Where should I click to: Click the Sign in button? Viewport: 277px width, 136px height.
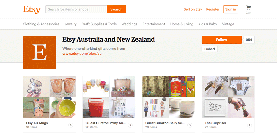231,9
